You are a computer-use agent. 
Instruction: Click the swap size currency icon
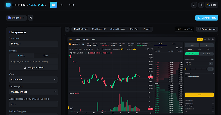coord(211,63)
